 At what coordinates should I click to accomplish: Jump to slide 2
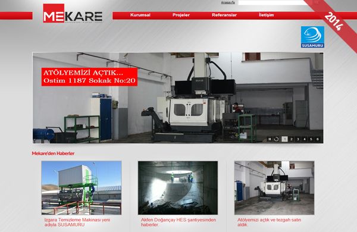tap(291, 139)
